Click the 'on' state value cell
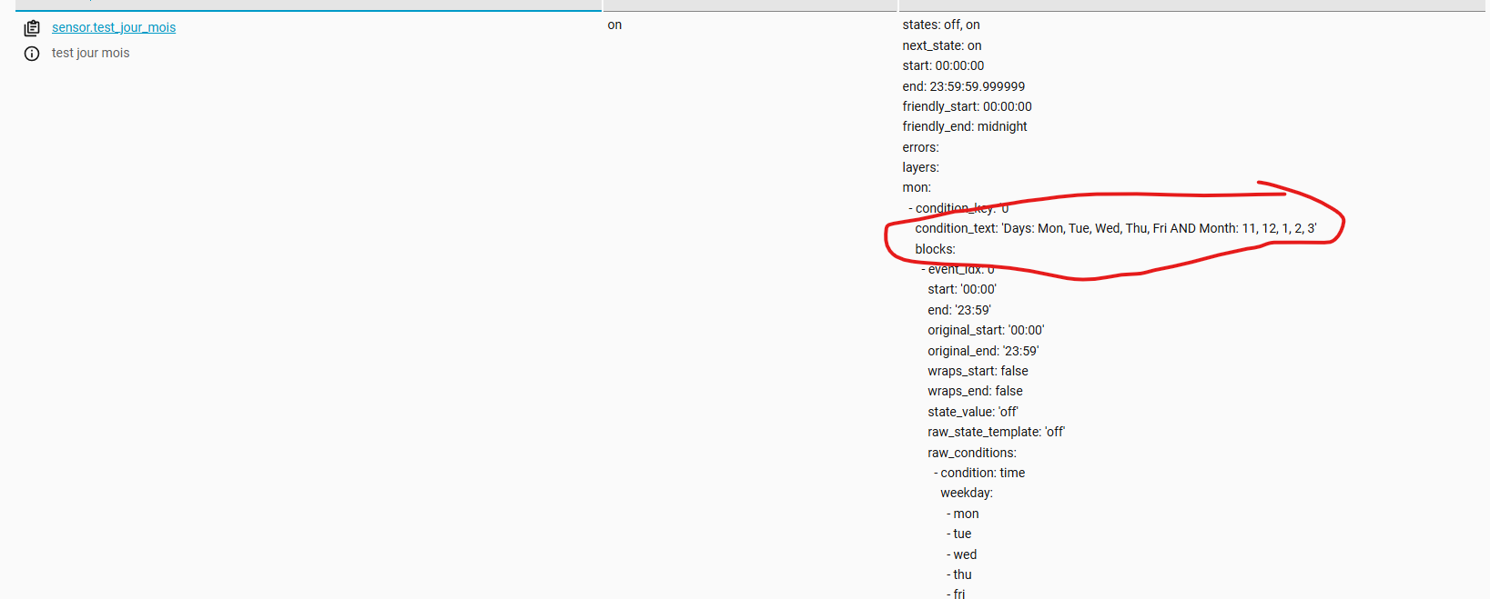 tap(614, 25)
